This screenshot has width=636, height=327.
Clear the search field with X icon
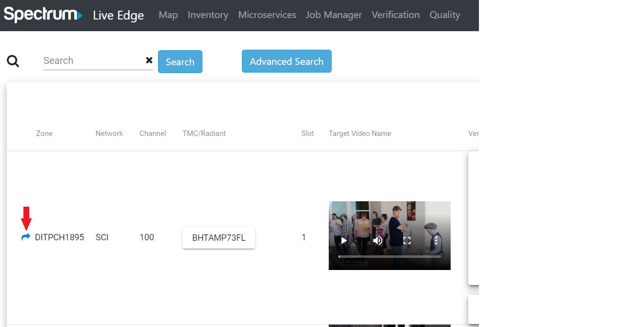[149, 60]
